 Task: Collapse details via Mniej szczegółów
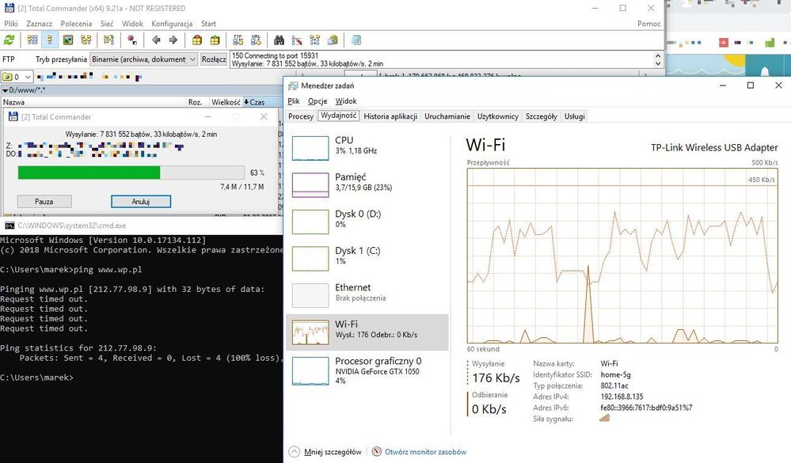coord(326,452)
